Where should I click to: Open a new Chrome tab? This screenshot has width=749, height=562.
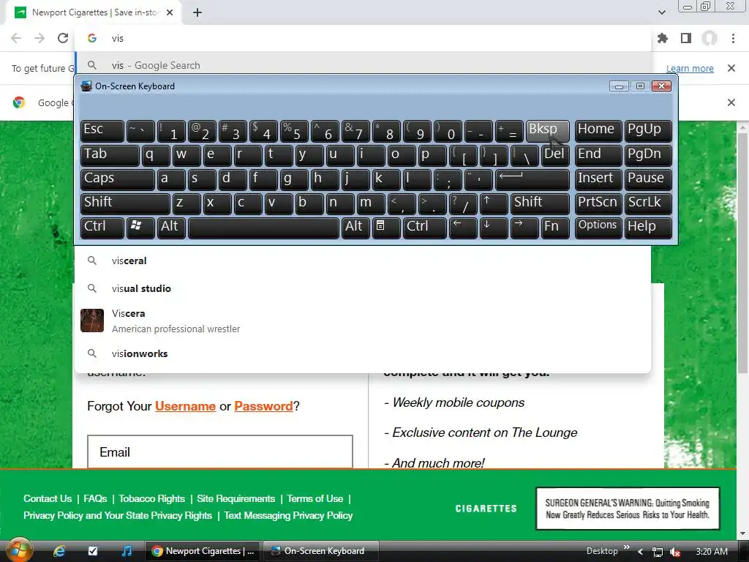pyautogui.click(x=197, y=12)
